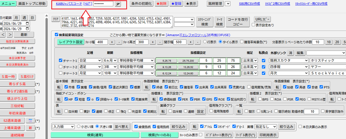The height and width of the screenshot is (139, 346).
Task: Open KABU+パスコード link
Action: 69,4
